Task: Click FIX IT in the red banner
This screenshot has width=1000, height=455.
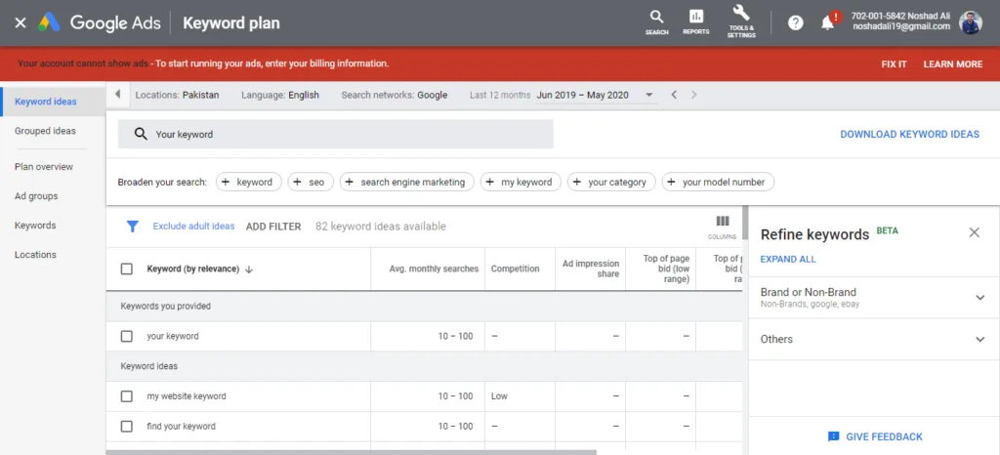Action: point(894,63)
